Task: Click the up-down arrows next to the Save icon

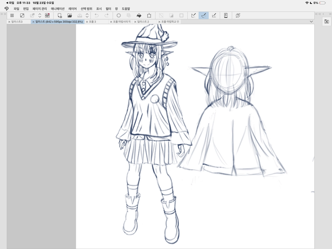Action: (x=87, y=15)
